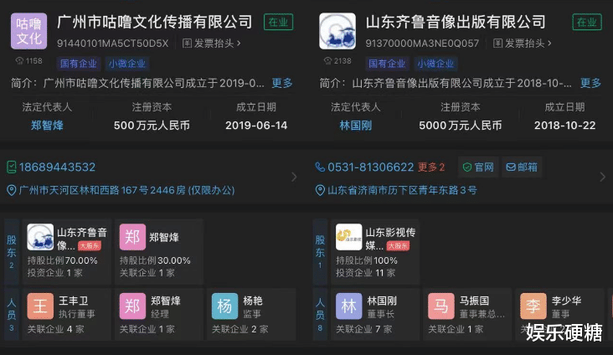Expand contact details arrow for 咕噜文化
The image size is (613, 355).
point(295,177)
